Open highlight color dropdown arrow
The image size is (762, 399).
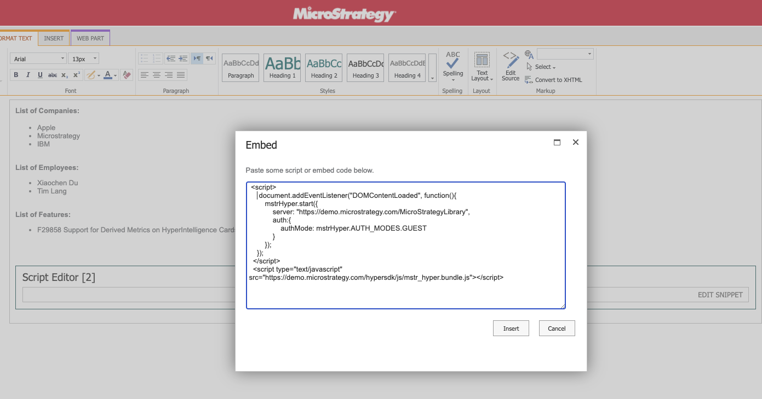(99, 75)
